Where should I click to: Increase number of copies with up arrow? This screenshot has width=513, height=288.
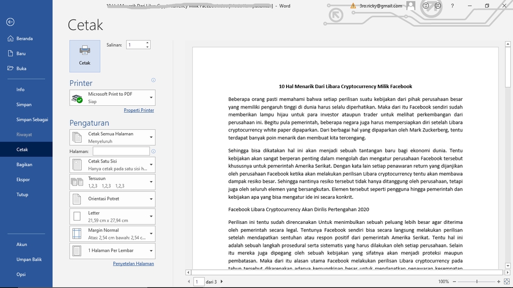[147, 43]
